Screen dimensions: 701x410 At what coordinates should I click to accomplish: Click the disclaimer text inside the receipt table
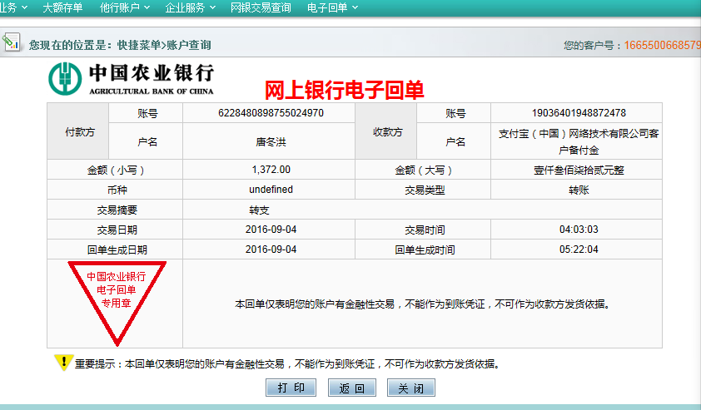coord(422,304)
